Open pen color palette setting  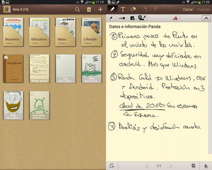(132, 18)
